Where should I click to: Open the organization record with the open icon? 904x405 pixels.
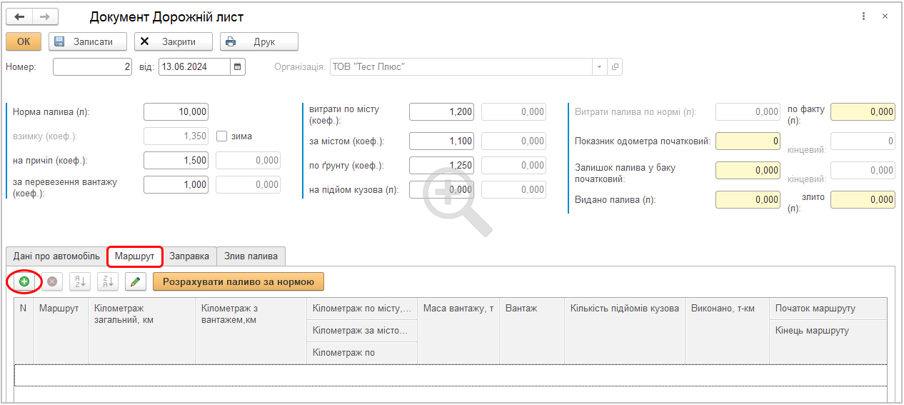[x=615, y=67]
